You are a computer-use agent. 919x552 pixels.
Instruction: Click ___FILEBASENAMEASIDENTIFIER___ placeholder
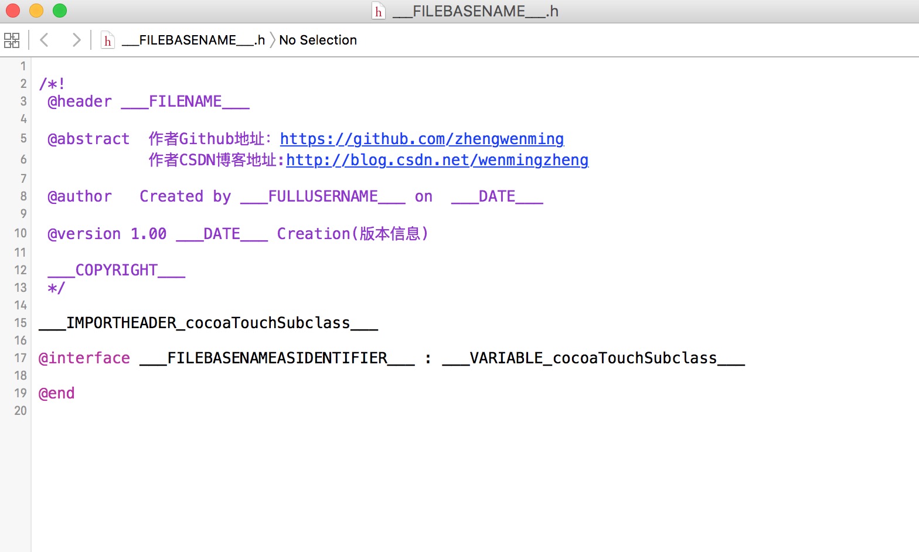coord(277,358)
